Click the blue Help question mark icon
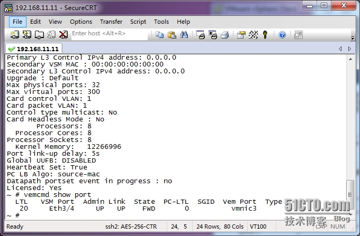 pos(282,35)
